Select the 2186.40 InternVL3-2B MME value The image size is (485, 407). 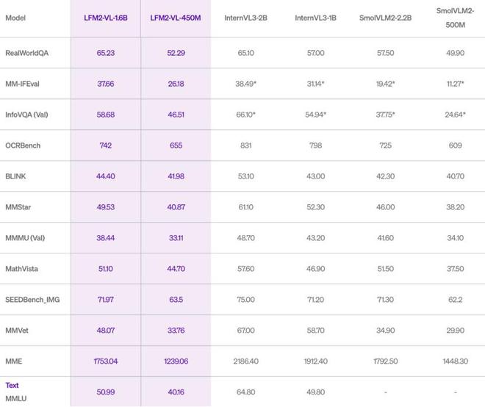tap(245, 361)
